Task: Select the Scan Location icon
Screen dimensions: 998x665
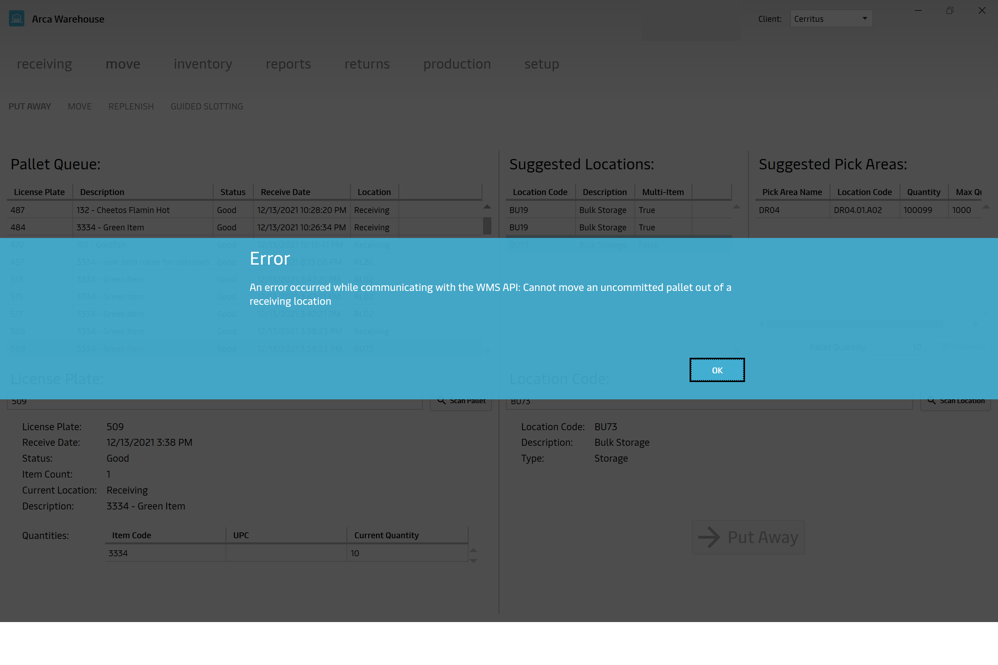Action: 931,401
